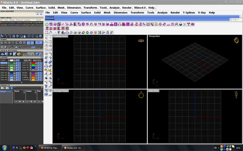The height and width of the screenshot is (151, 243).
Task: Click the Perspective viewport title label
Action: pos(154,36)
